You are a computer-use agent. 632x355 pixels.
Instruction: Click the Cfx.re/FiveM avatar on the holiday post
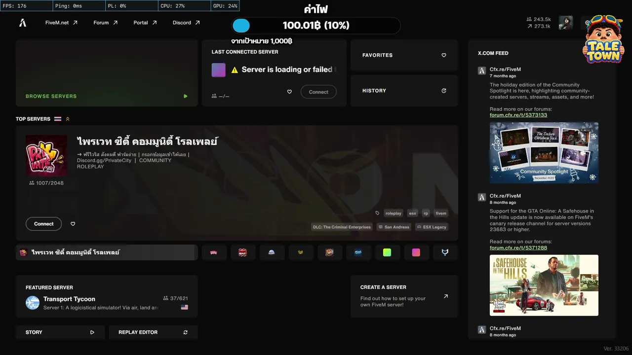[x=482, y=71]
